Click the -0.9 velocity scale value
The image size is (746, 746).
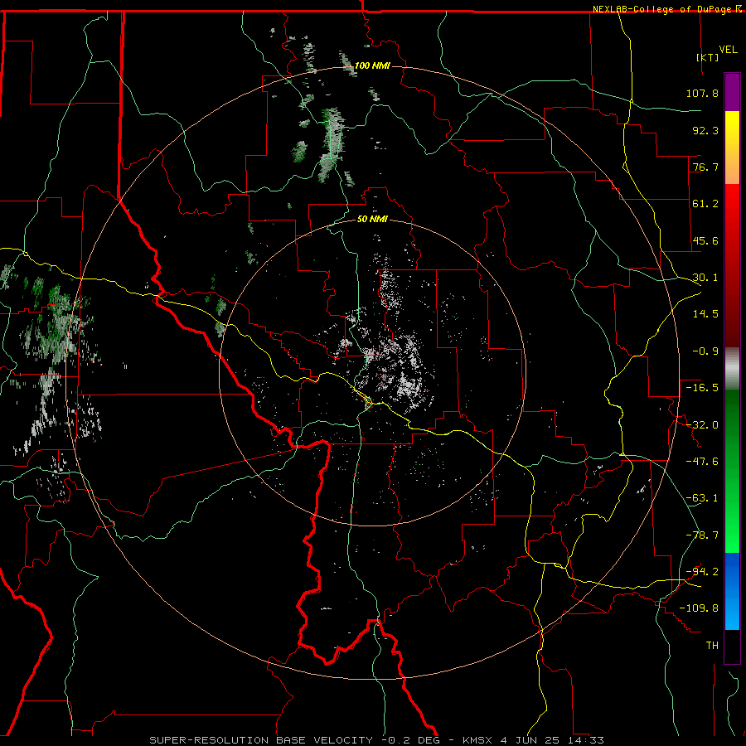pos(705,351)
